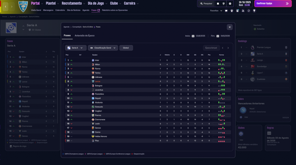Open the bookmarks icon in top bar
296x165 pixels.
tap(218, 4)
